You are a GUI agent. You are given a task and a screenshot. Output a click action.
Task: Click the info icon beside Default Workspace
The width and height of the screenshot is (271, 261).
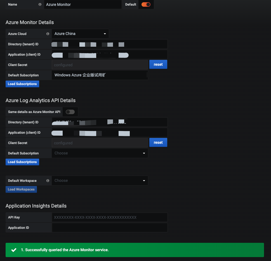click(x=48, y=181)
